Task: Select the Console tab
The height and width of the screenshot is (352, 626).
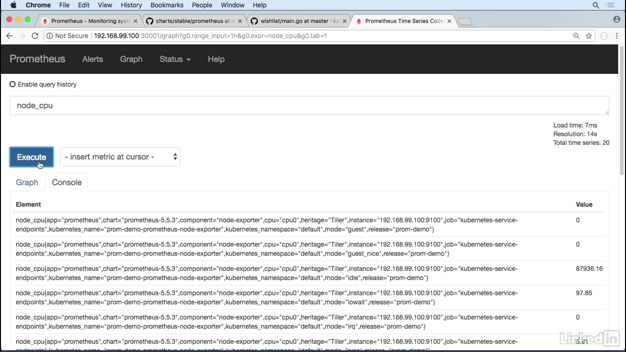Action: tap(67, 182)
